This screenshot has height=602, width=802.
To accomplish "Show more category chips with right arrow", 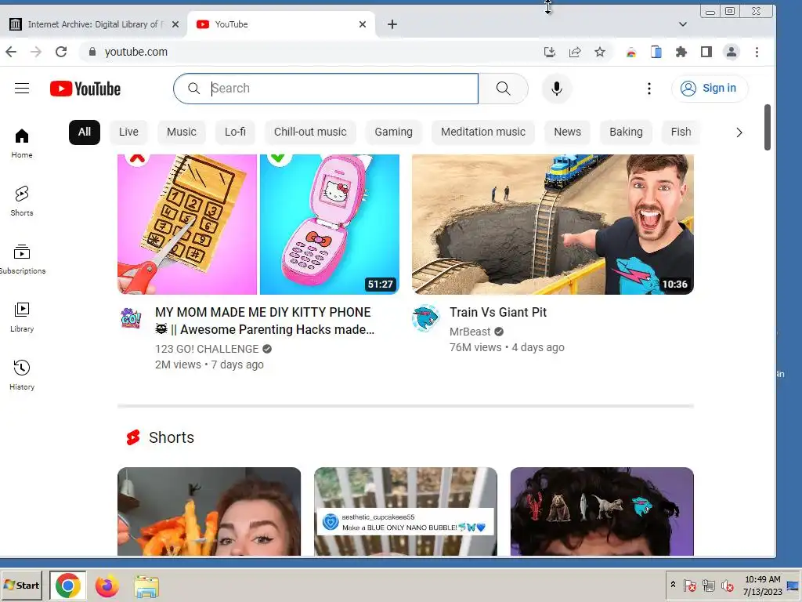I will pos(739,132).
